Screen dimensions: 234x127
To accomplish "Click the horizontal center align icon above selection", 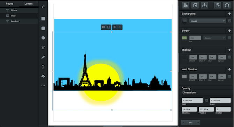I will pyautogui.click(x=104, y=27).
